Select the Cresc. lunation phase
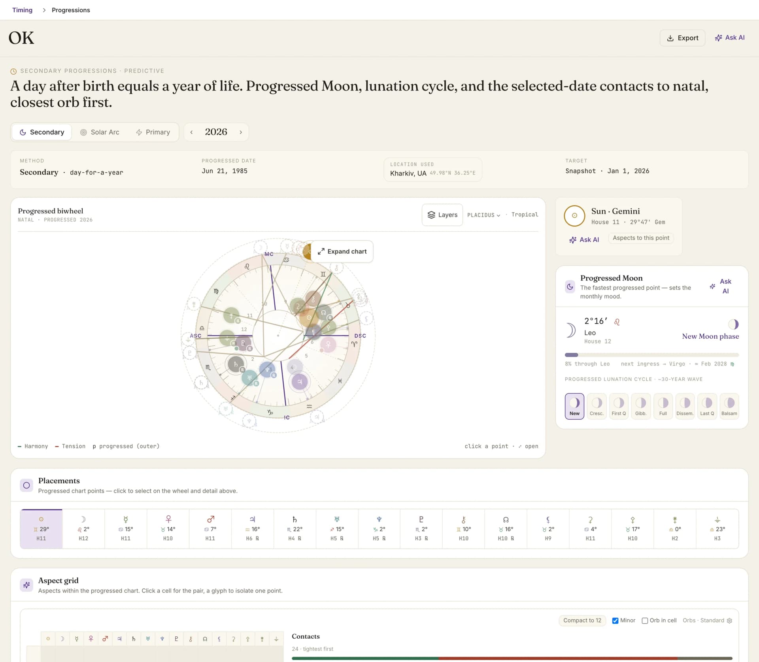 tap(597, 406)
